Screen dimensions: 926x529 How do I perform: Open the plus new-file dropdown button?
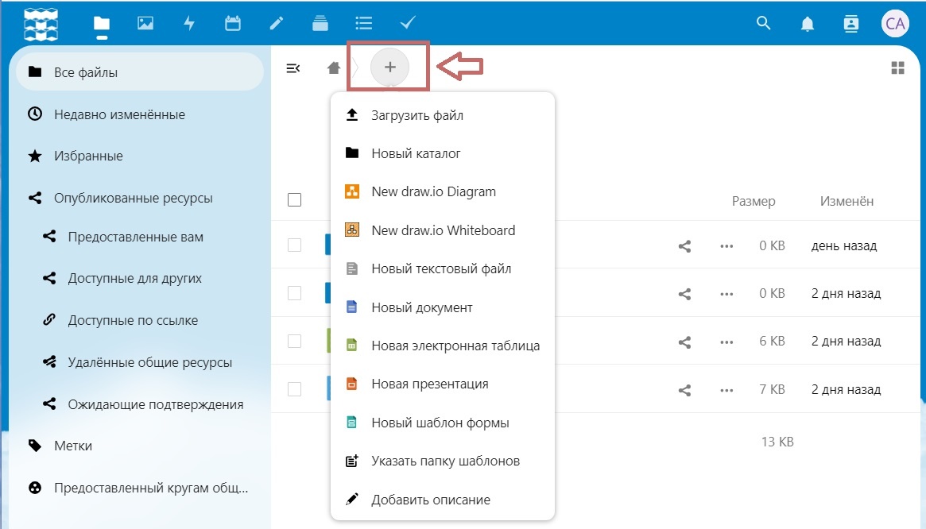[389, 68]
